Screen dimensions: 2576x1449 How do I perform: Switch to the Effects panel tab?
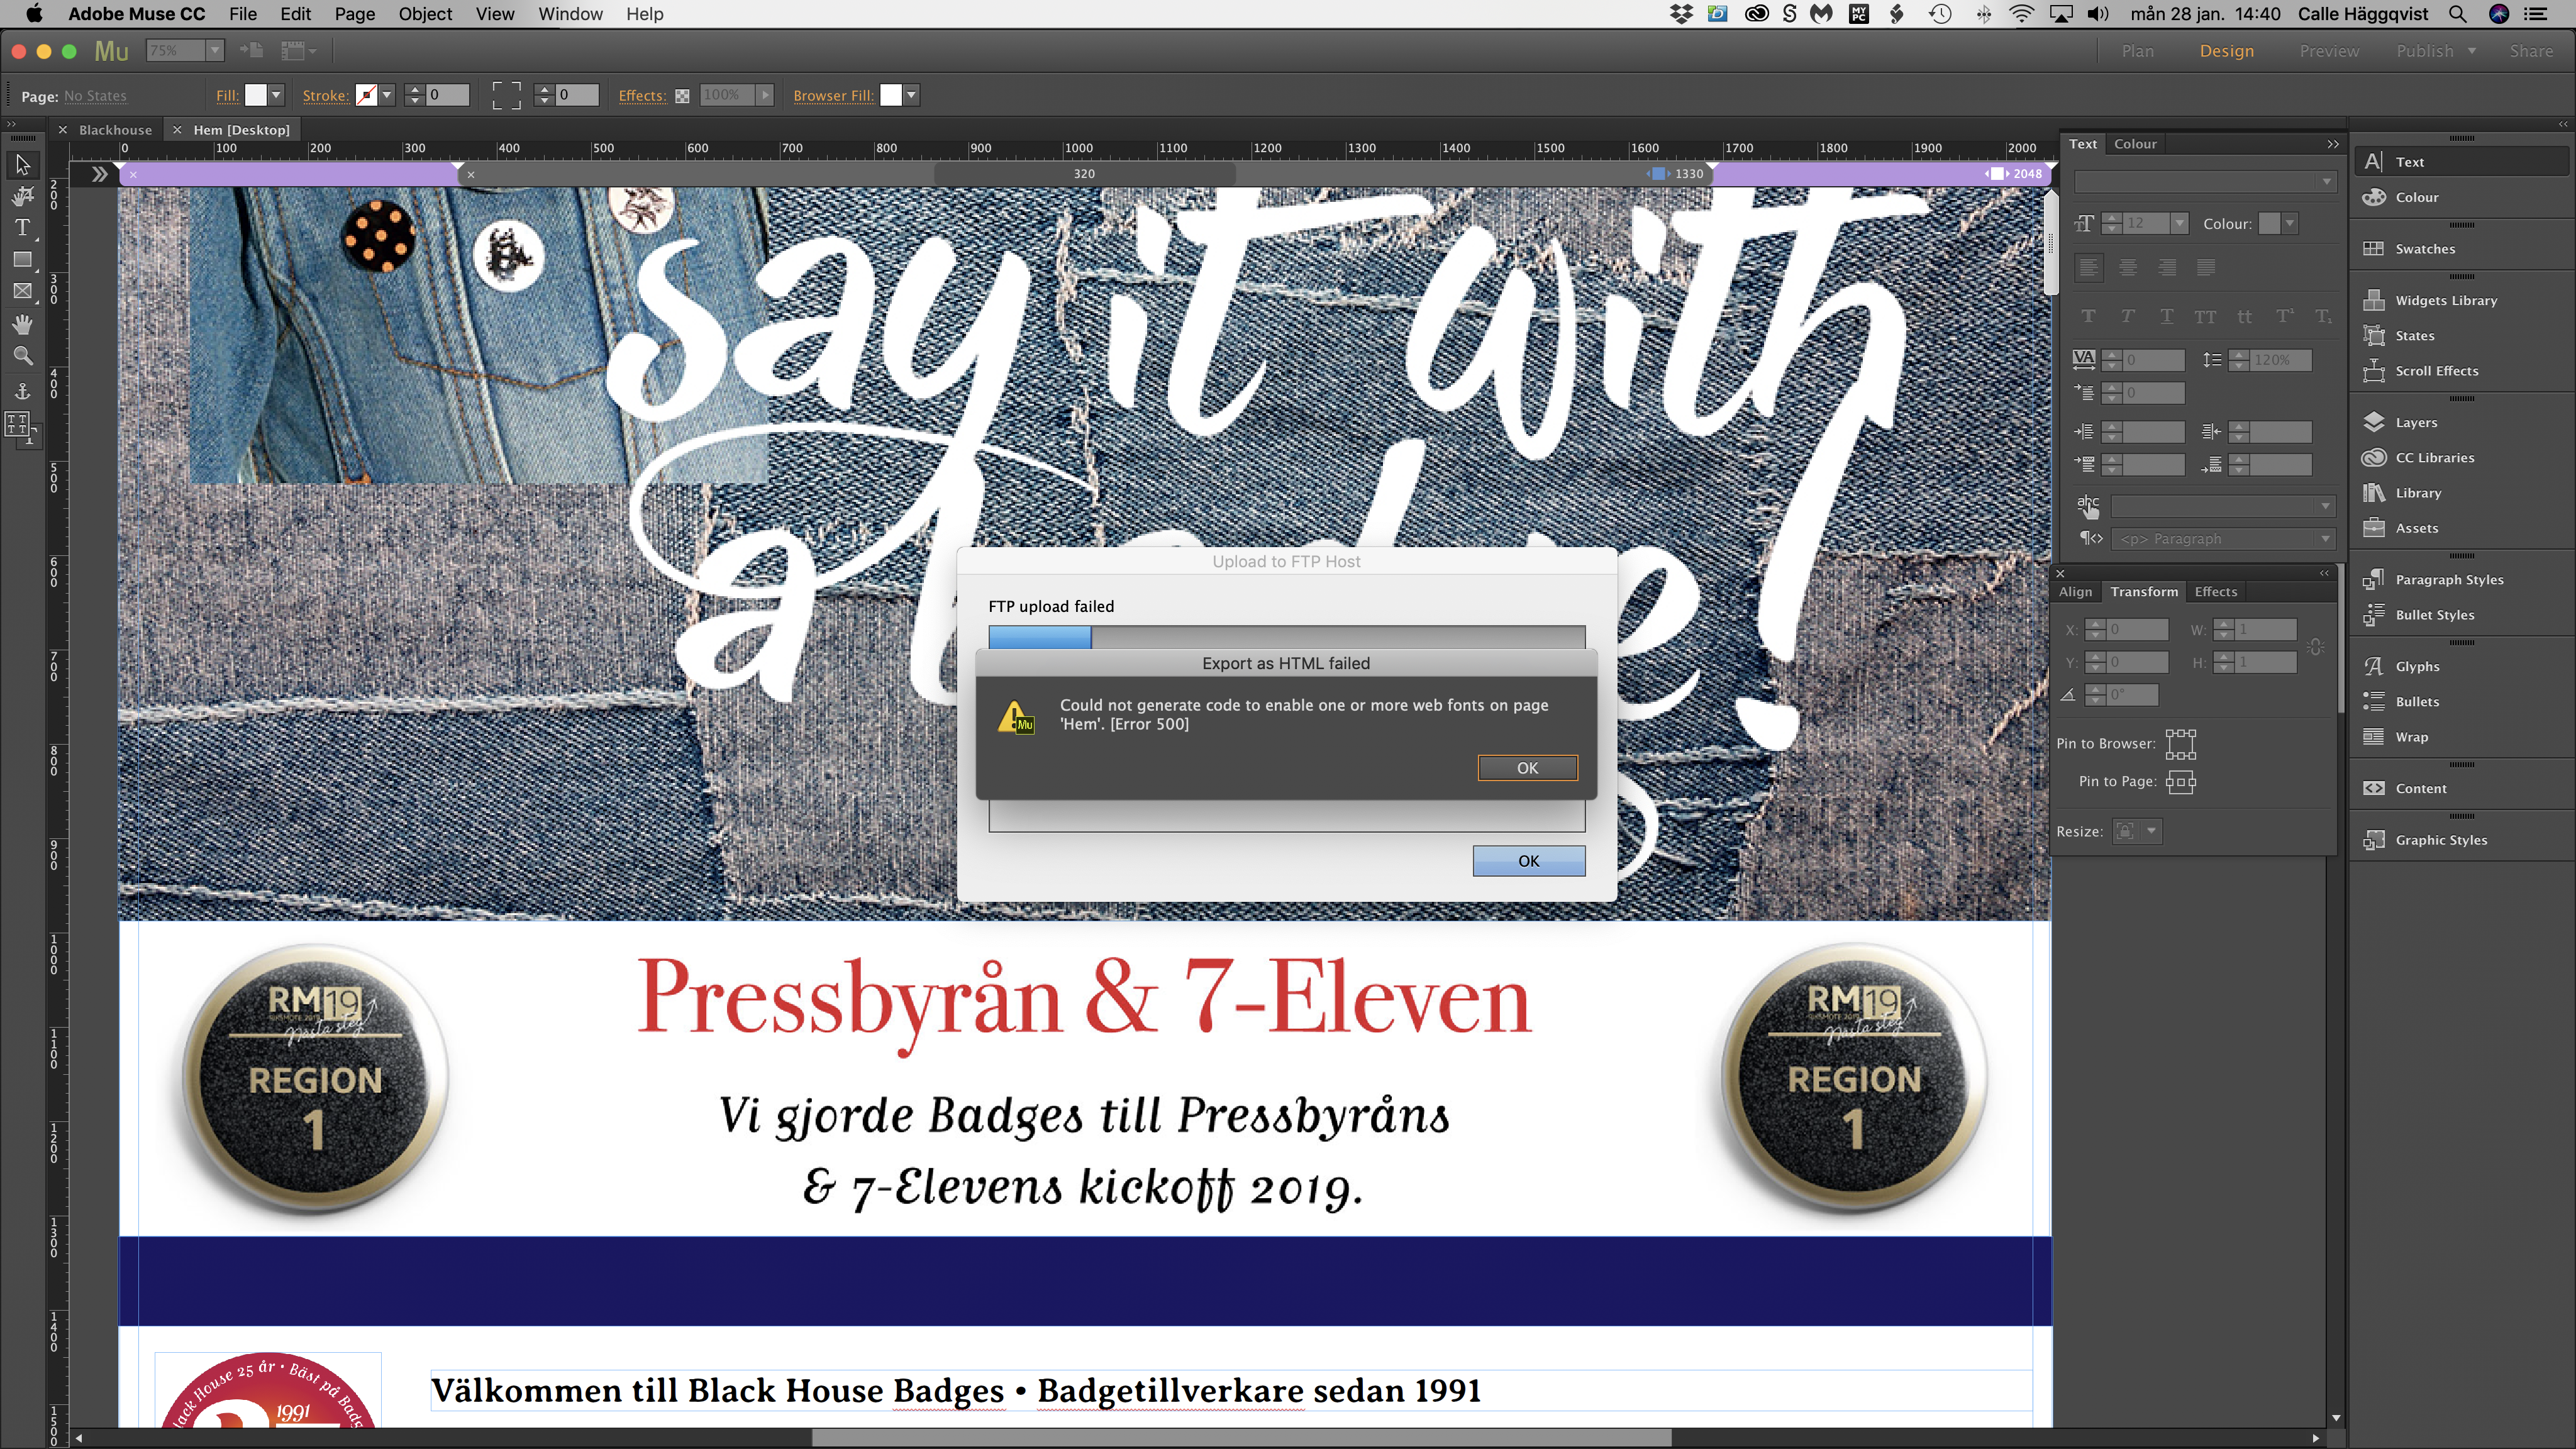[2215, 592]
